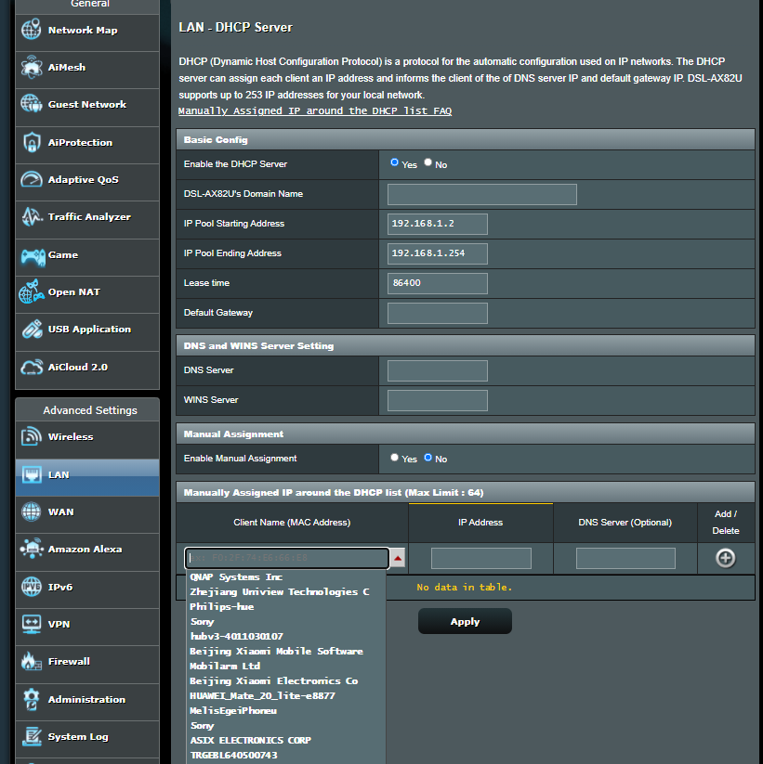Open Network Map menu label
Image resolution: width=763 pixels, height=764 pixels.
tap(83, 31)
